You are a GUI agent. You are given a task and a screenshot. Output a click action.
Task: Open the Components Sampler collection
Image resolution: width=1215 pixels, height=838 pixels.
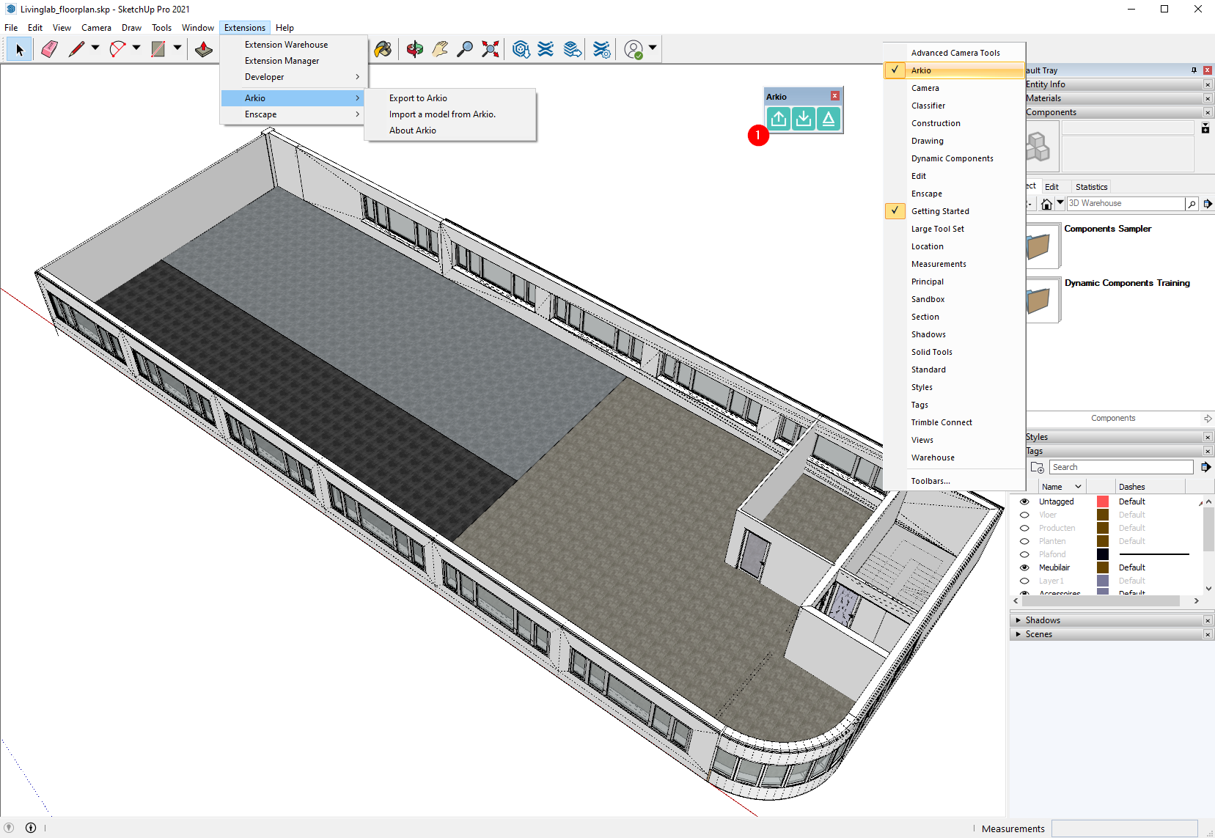tap(1107, 229)
